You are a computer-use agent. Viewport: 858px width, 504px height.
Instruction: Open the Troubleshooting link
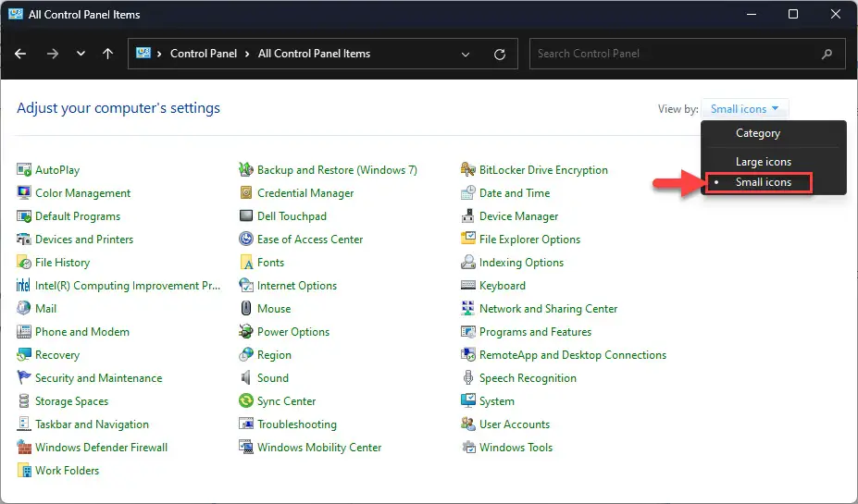pyautogui.click(x=297, y=424)
